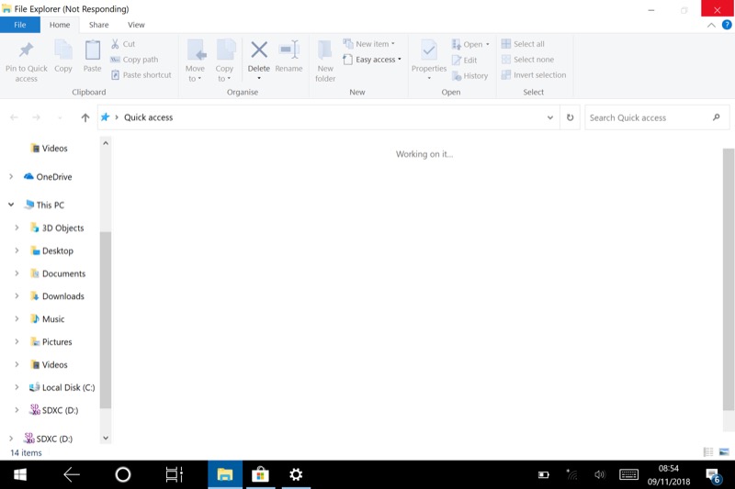Open the blue Help icon
735x489 pixels.
[727, 25]
